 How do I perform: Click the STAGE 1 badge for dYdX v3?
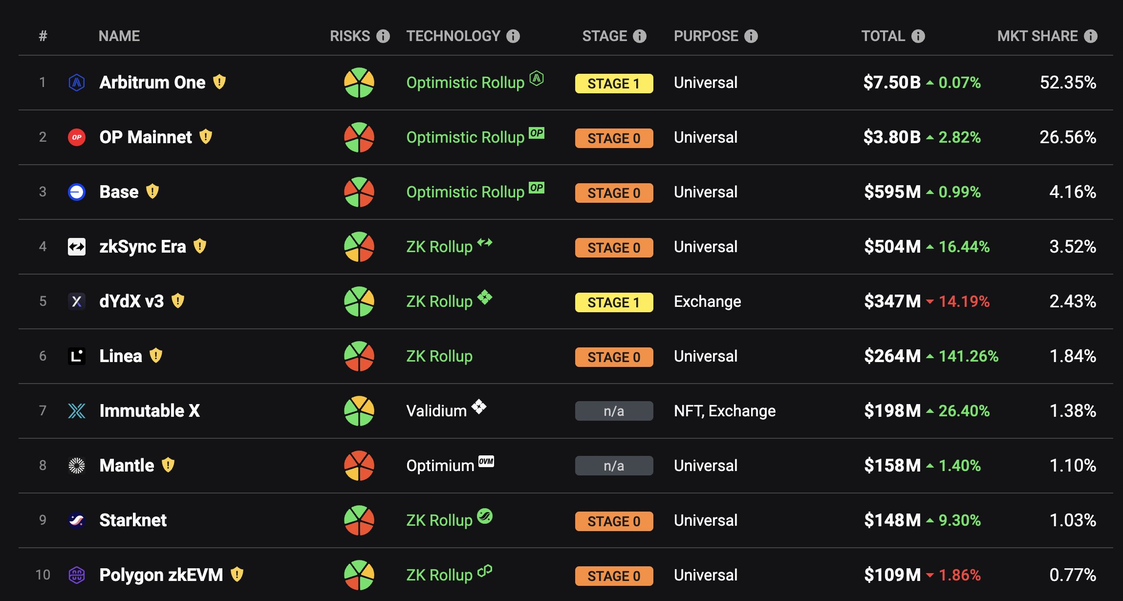(x=614, y=302)
